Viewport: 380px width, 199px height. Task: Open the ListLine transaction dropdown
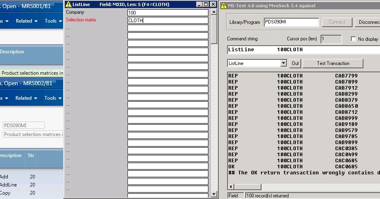pyautogui.click(x=284, y=63)
